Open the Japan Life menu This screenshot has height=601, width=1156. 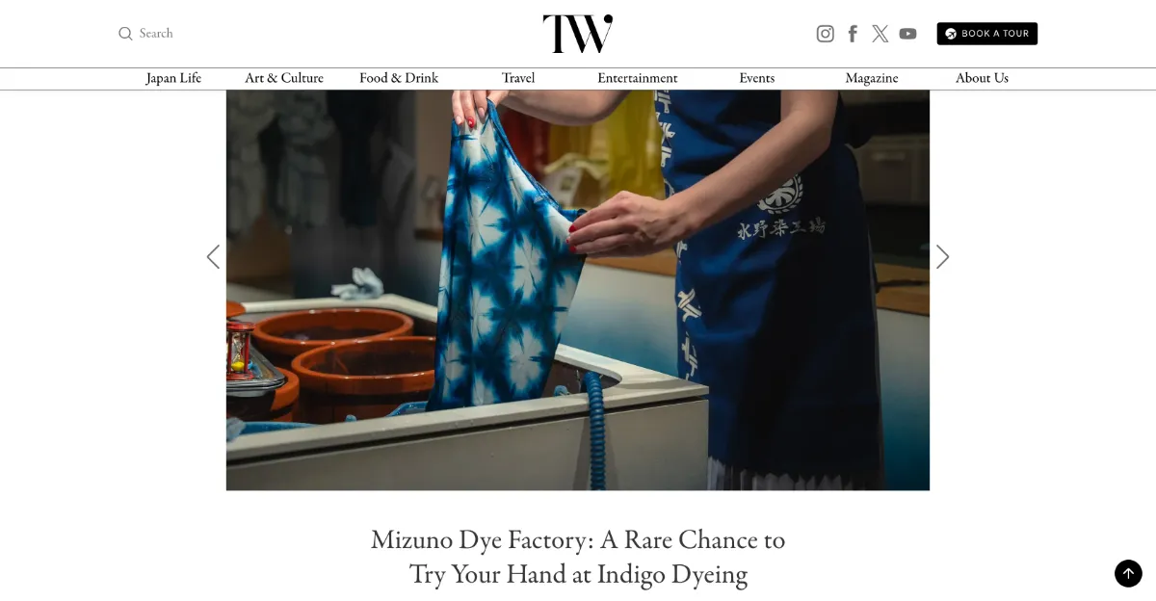pos(173,78)
